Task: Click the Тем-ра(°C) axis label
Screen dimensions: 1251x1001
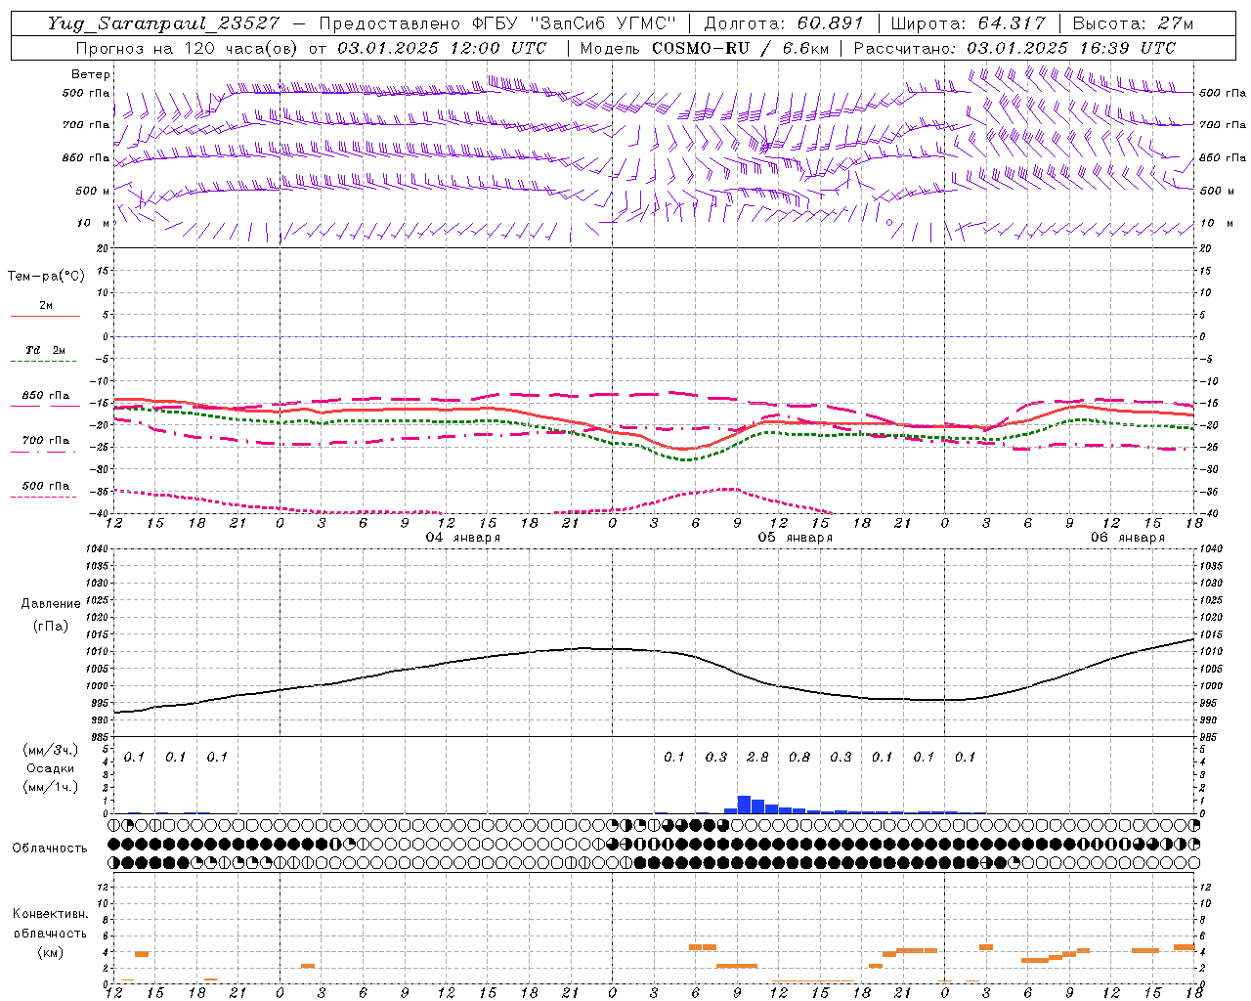Action: (46, 277)
